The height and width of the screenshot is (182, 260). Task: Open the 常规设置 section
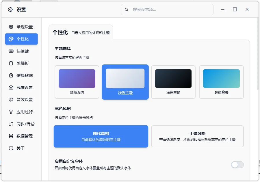(x=21, y=27)
